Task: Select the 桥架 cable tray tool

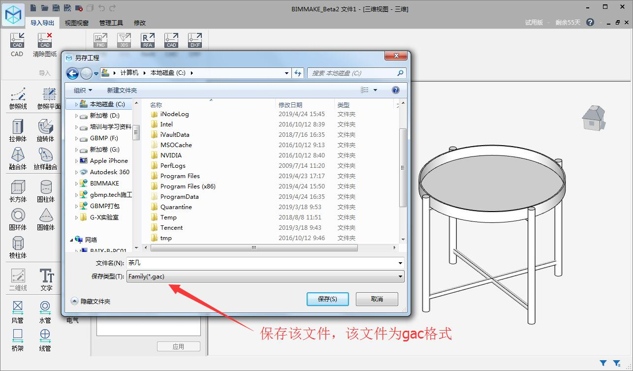Action: pyautogui.click(x=18, y=340)
